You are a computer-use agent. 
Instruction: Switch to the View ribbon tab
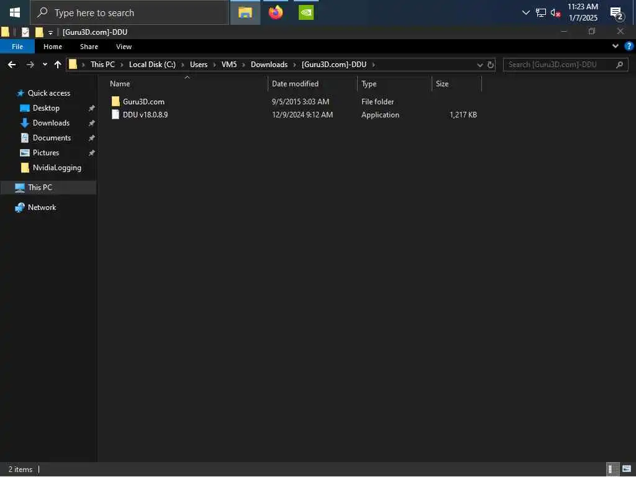coord(124,47)
